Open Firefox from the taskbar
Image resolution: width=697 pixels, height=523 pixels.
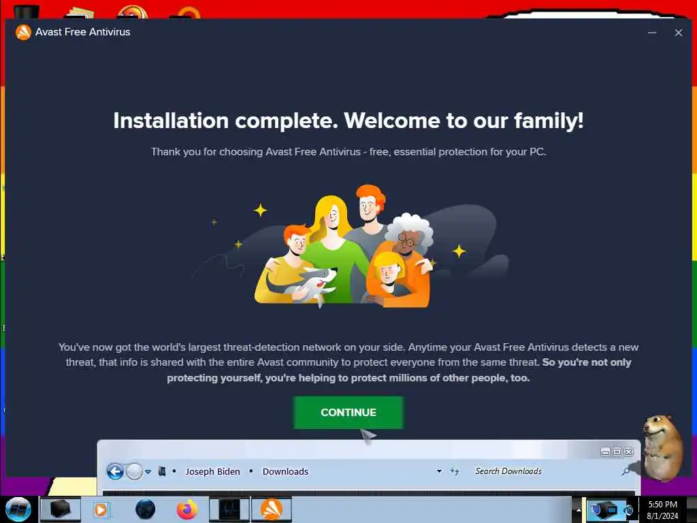tap(187, 509)
